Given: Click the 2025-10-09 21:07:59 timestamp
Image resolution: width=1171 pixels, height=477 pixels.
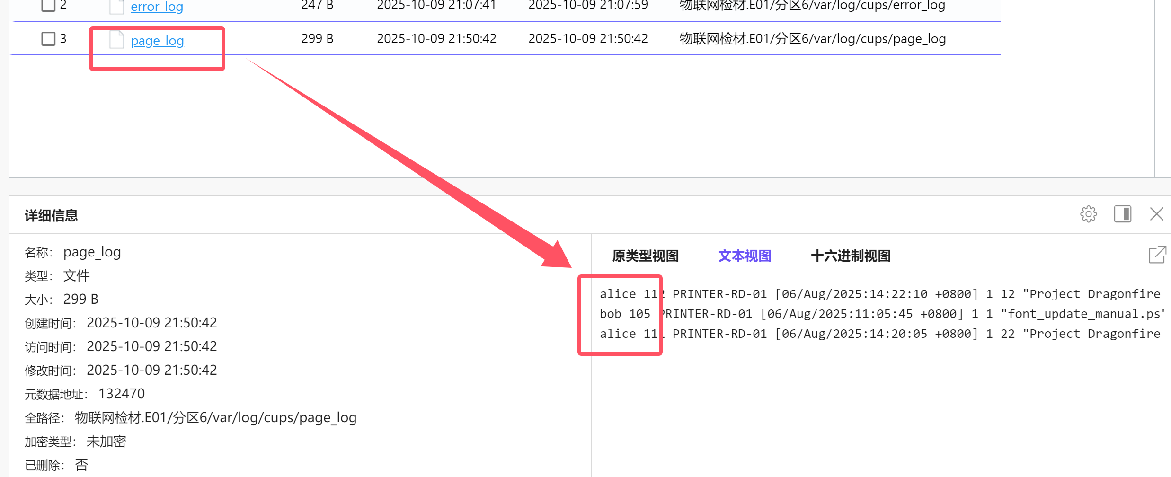Looking at the screenshot, I should (x=588, y=5).
